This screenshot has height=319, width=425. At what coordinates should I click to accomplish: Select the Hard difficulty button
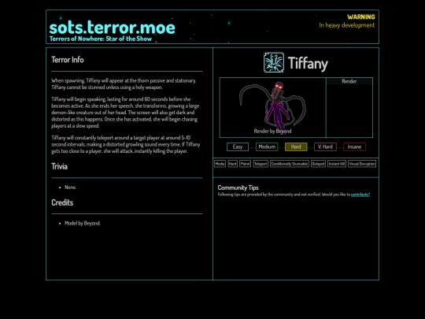[296, 147]
